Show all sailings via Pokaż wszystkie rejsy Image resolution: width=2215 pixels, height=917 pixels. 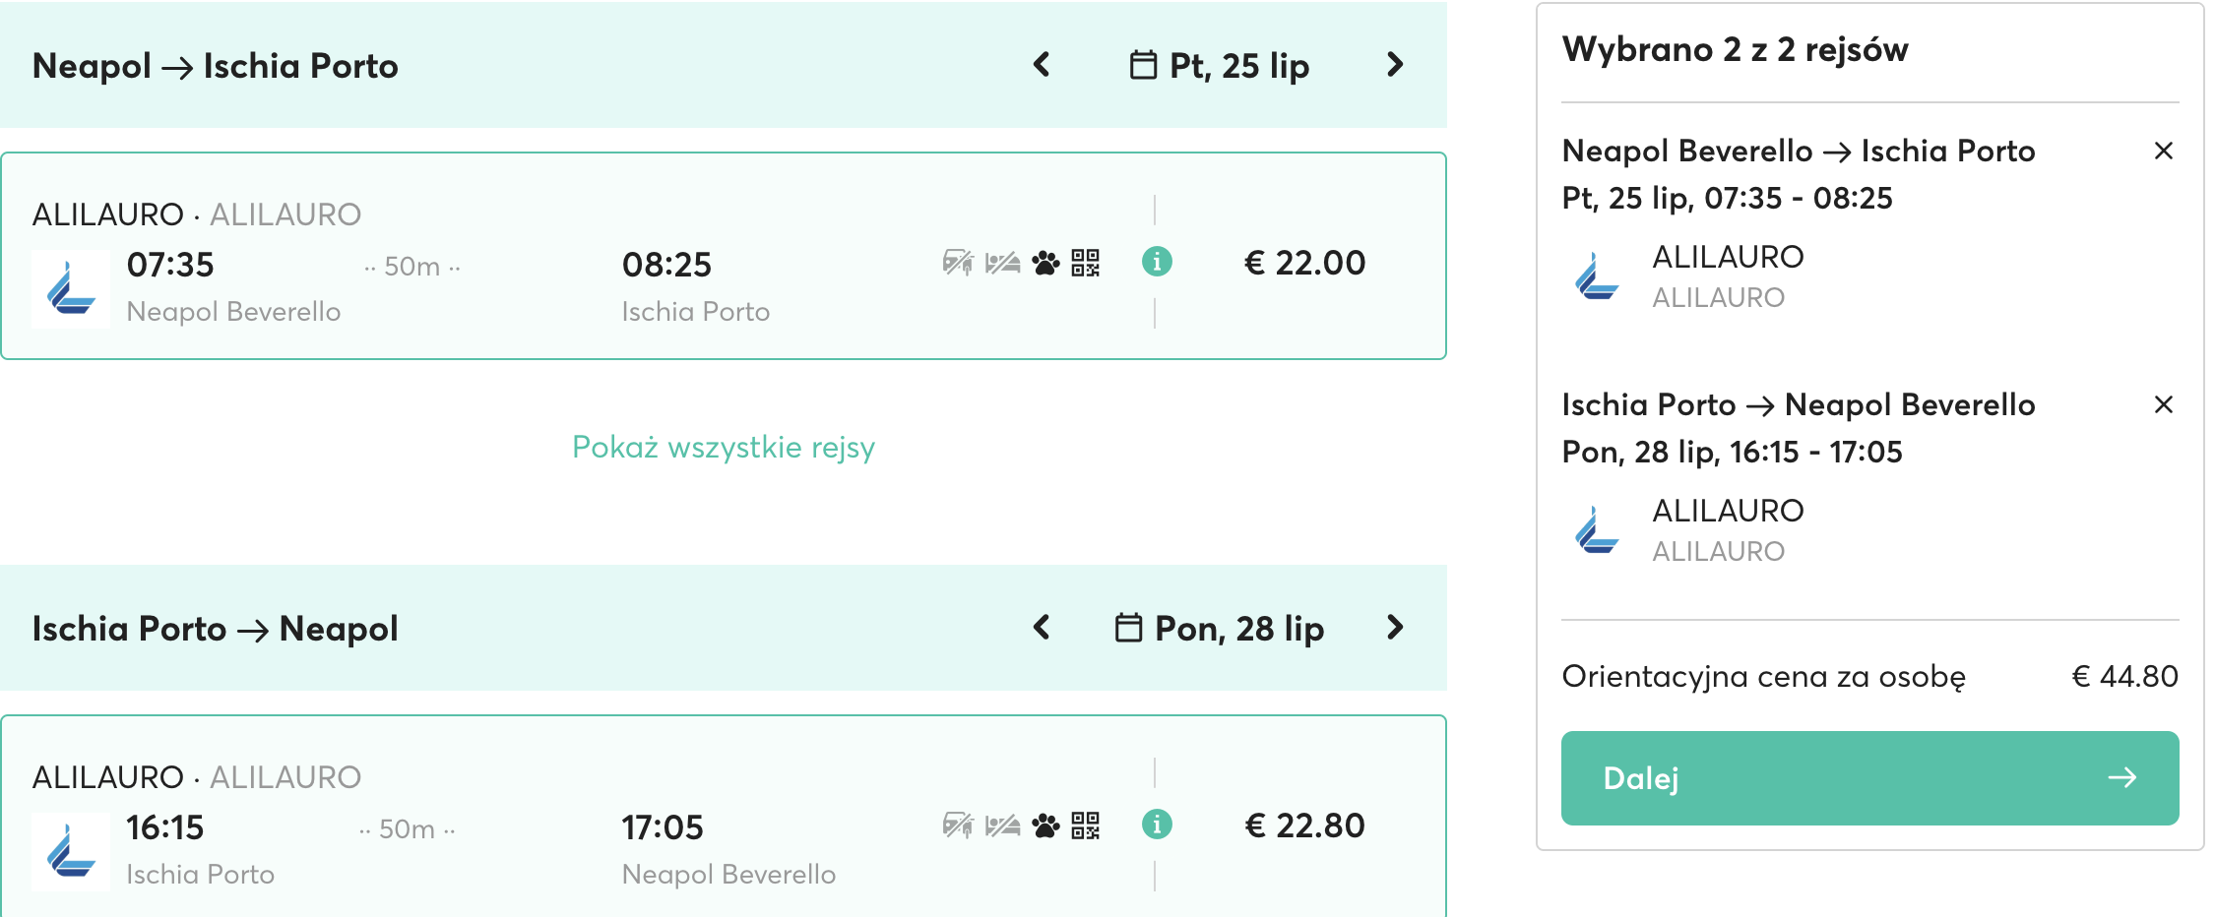coord(724,447)
